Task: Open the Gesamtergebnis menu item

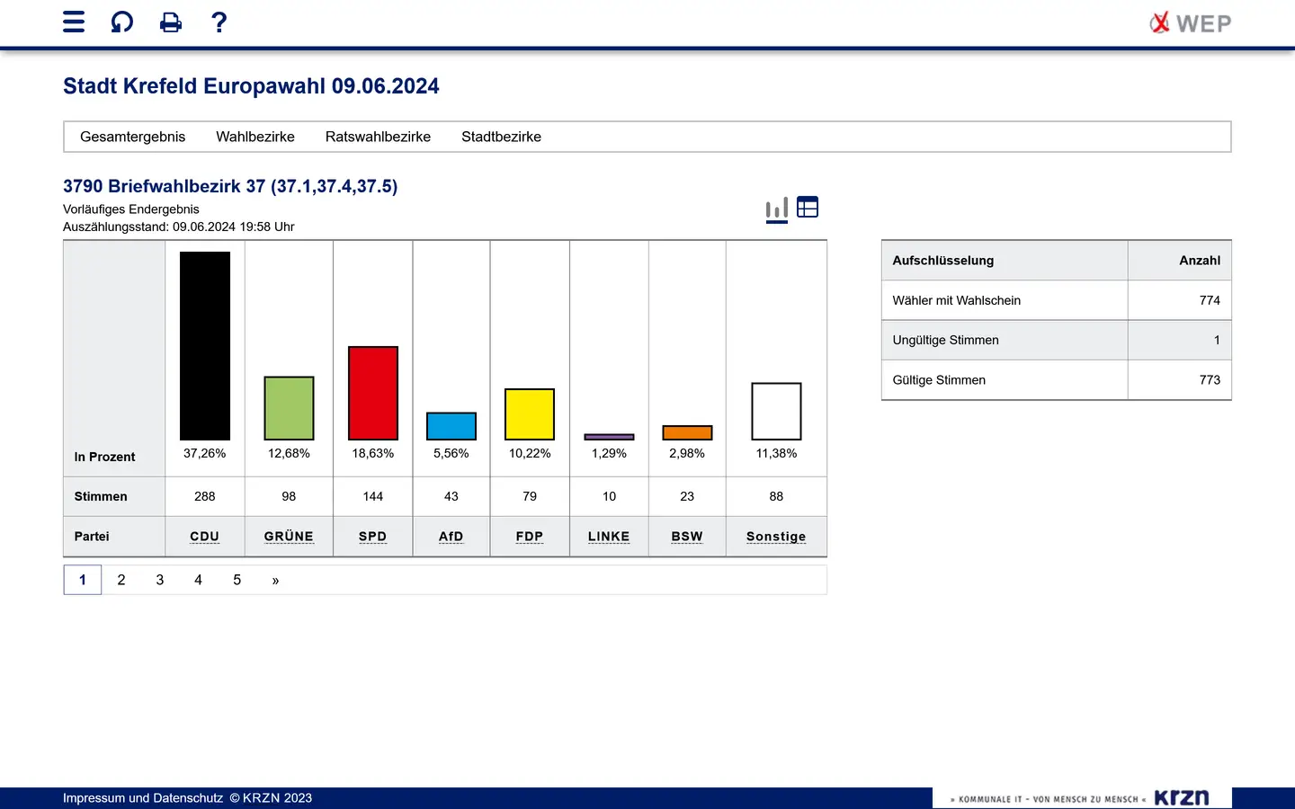Action: coord(132,137)
